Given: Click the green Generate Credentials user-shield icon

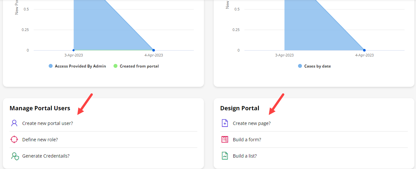Looking at the screenshot, I should click(x=15, y=156).
